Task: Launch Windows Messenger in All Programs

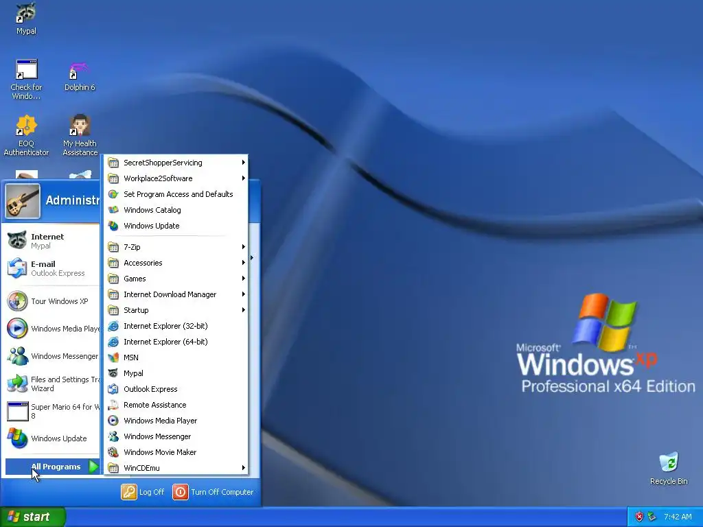Action: [176, 436]
